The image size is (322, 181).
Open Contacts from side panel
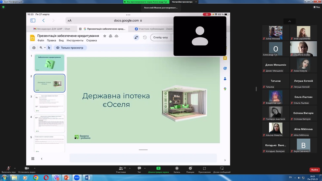225,79
